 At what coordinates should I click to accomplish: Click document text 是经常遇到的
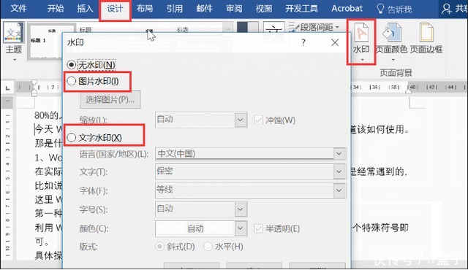pos(379,171)
